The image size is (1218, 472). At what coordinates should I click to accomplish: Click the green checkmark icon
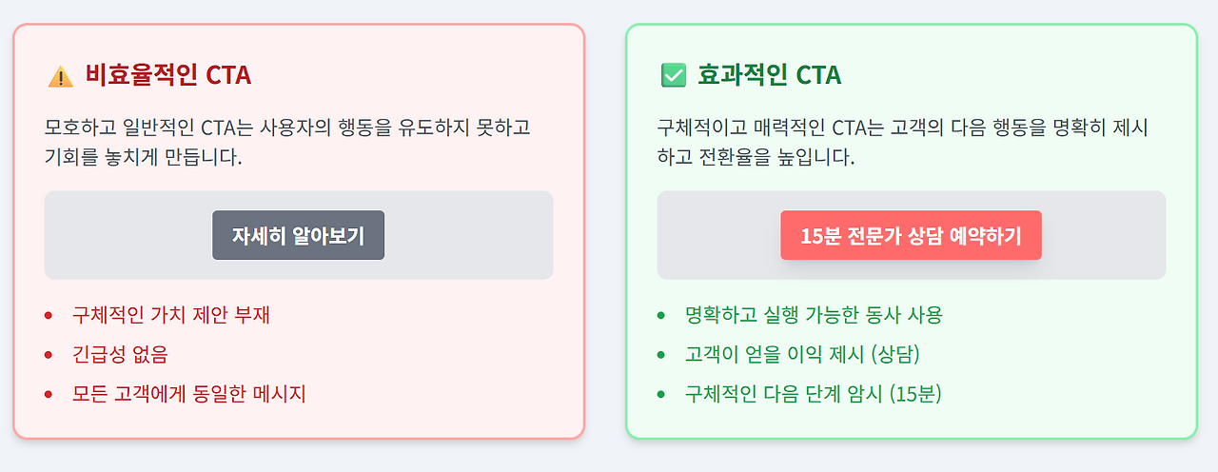pos(673,75)
